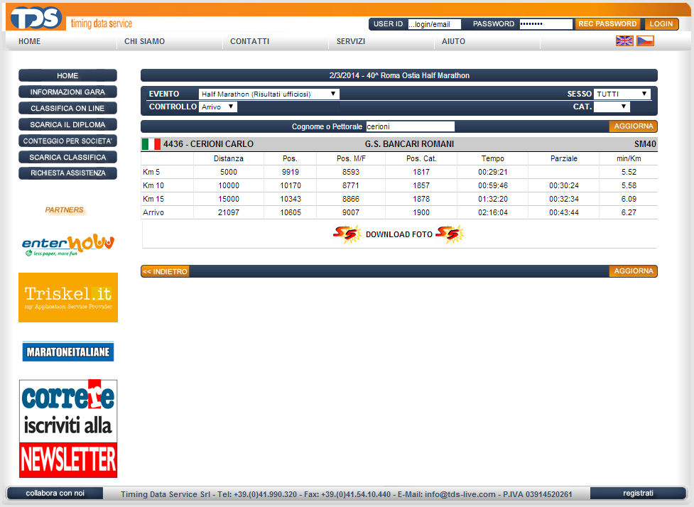The width and height of the screenshot is (694, 507).
Task: Switch language using the UK flag
Action: (624, 41)
